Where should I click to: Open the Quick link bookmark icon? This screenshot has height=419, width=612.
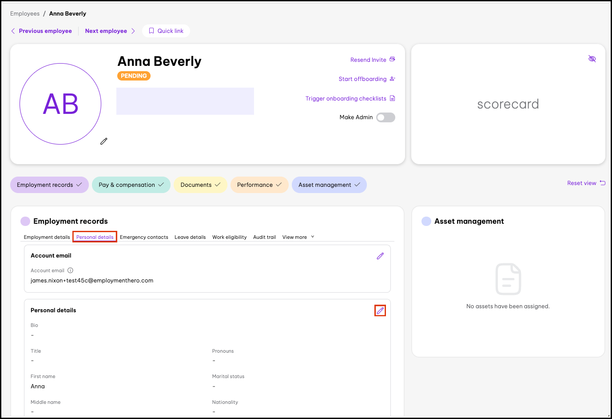152,30
